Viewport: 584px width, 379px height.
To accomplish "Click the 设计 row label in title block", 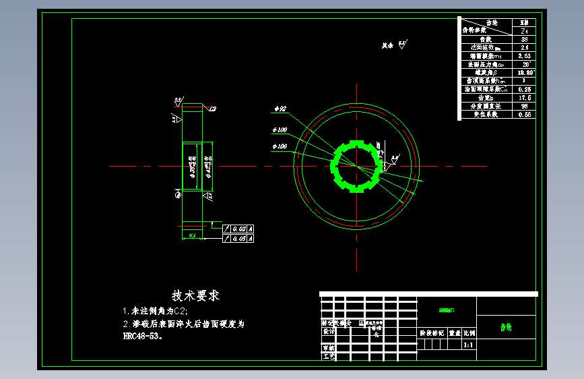I will [329, 331].
